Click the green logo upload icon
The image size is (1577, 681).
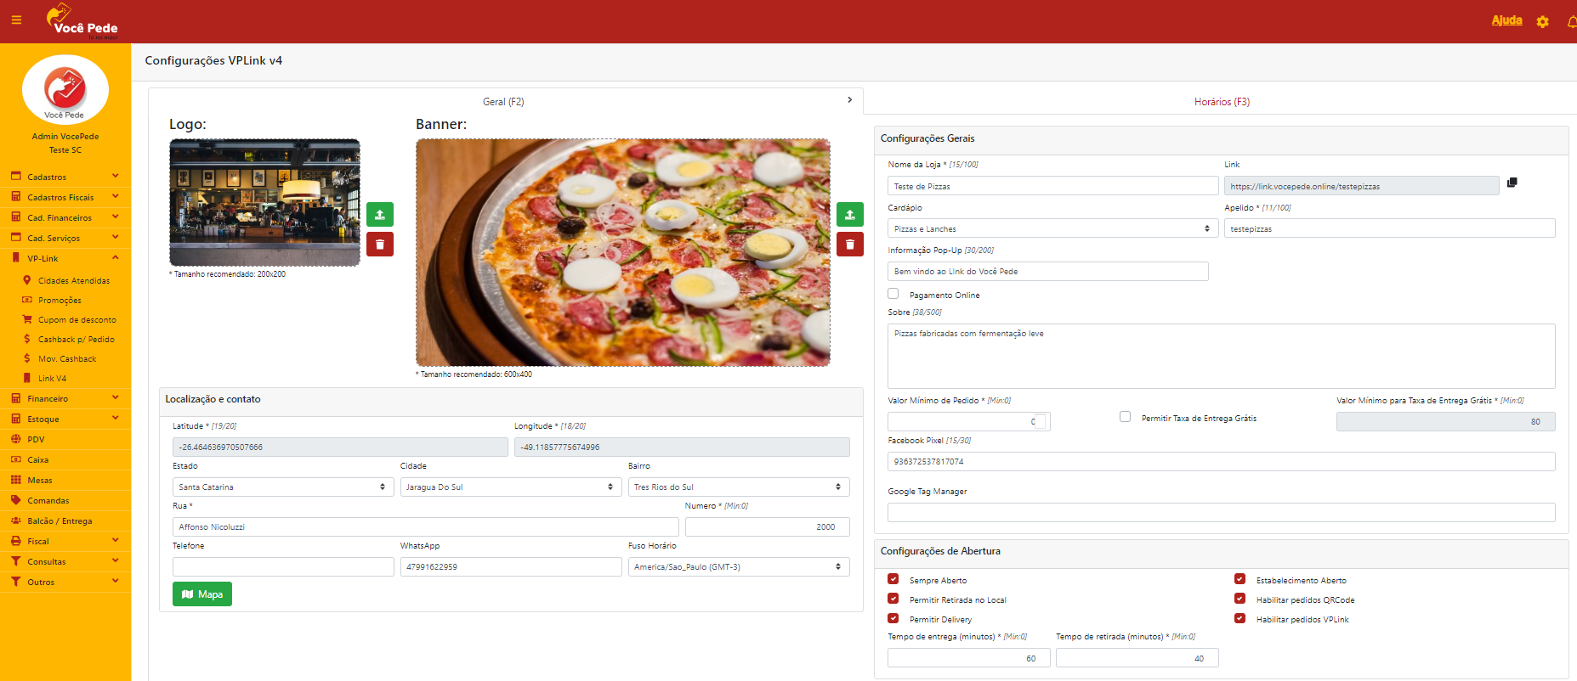point(380,214)
